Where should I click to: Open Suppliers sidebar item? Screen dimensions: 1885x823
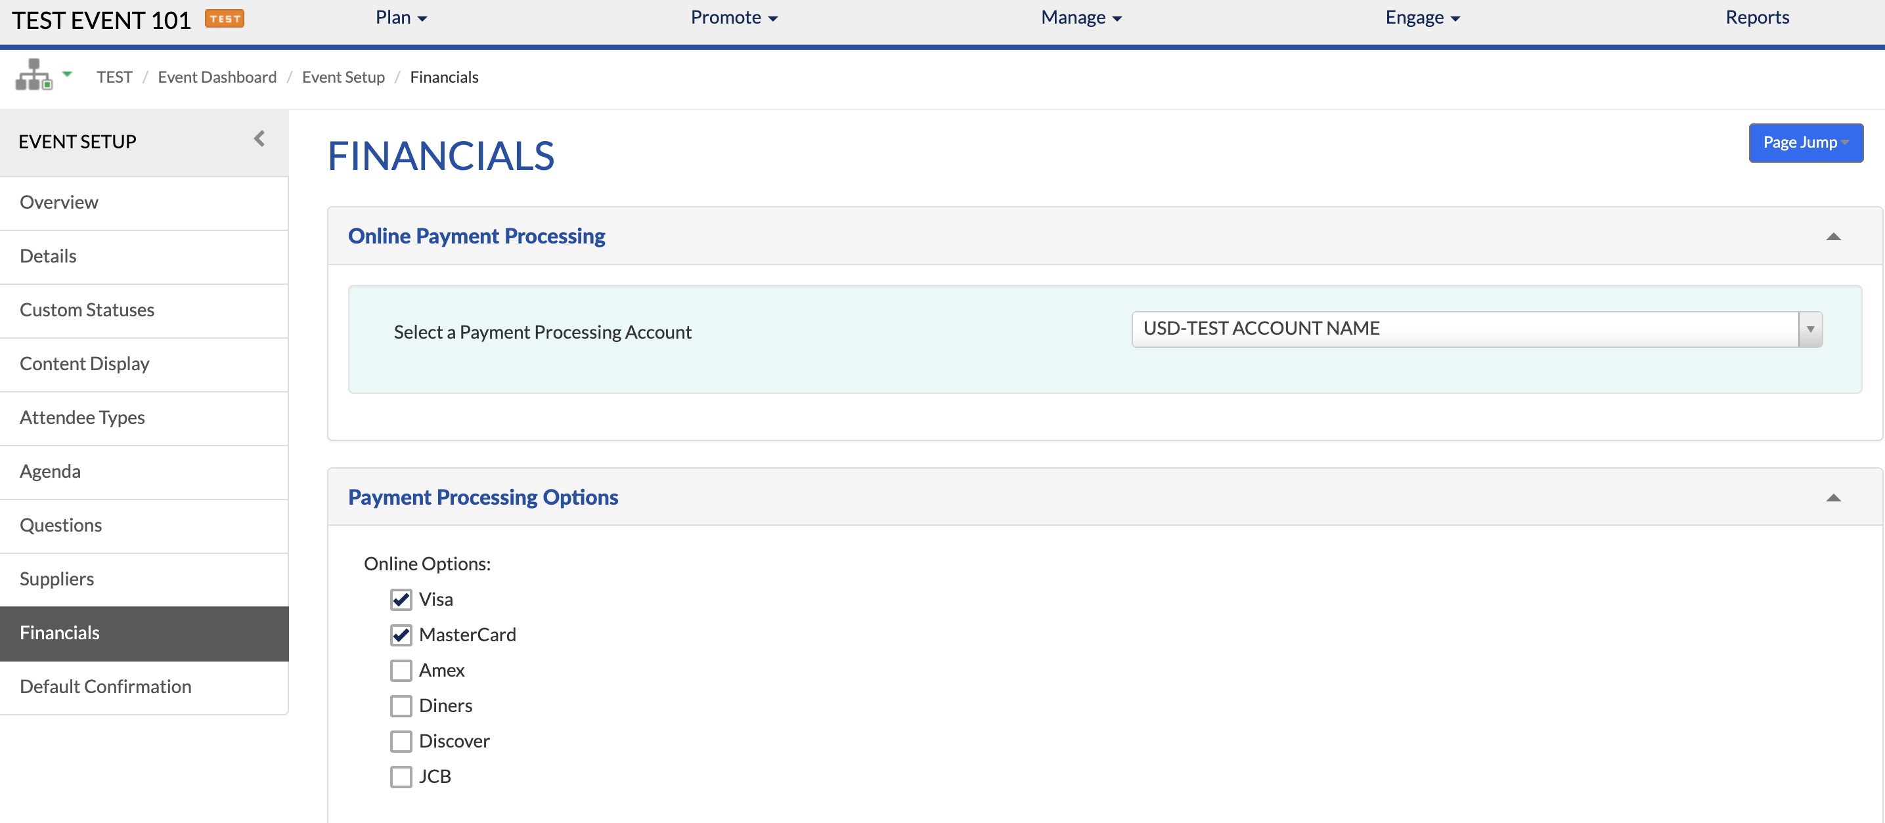click(144, 580)
